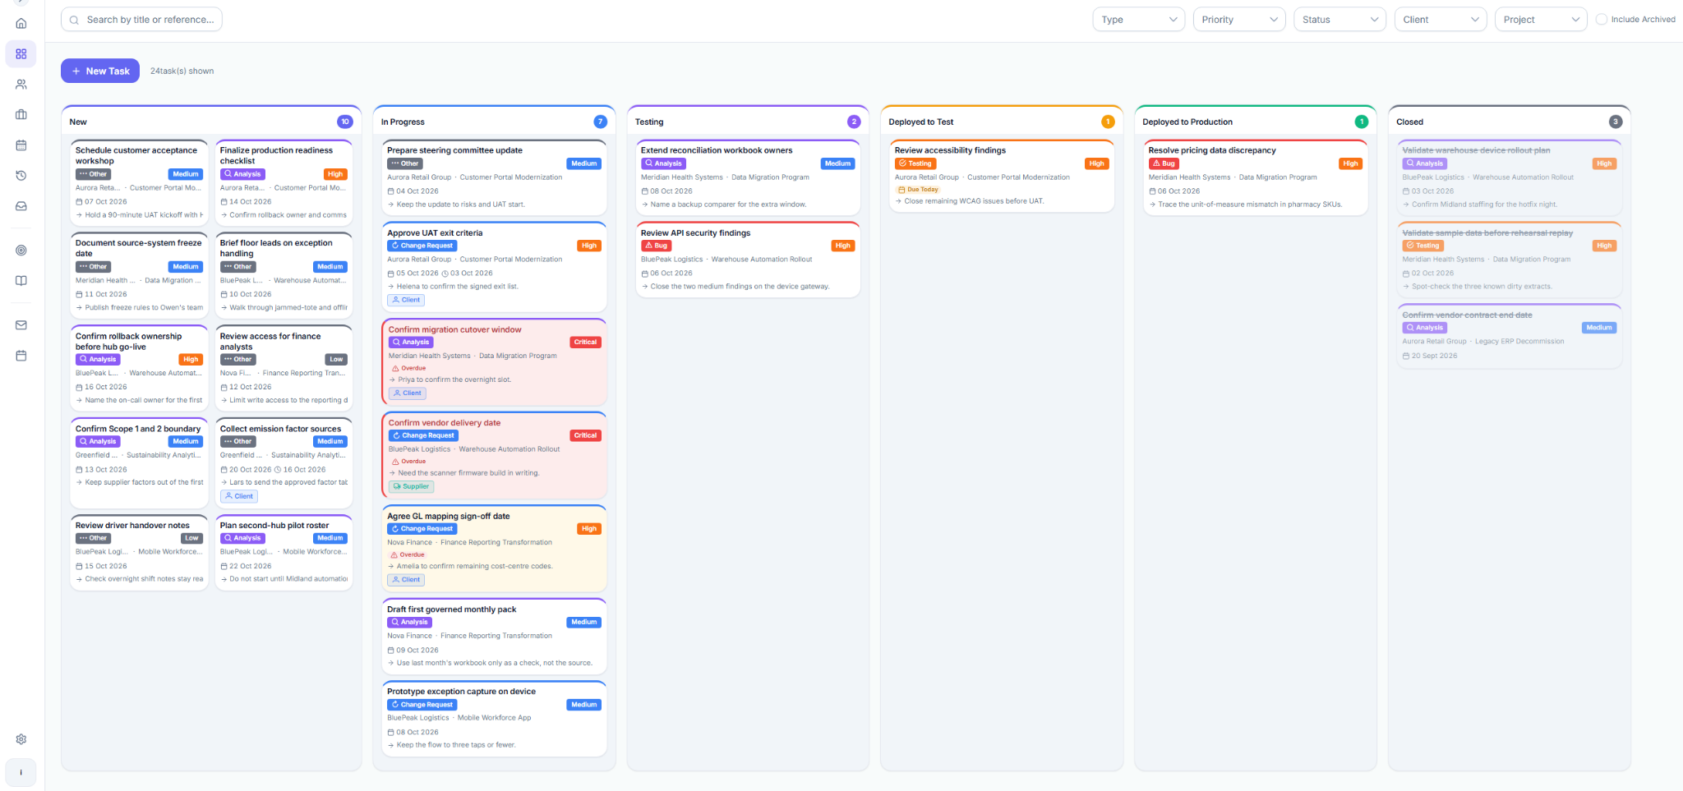The width and height of the screenshot is (1683, 791).
Task: Click the search by title or reference field
Action: tap(141, 20)
